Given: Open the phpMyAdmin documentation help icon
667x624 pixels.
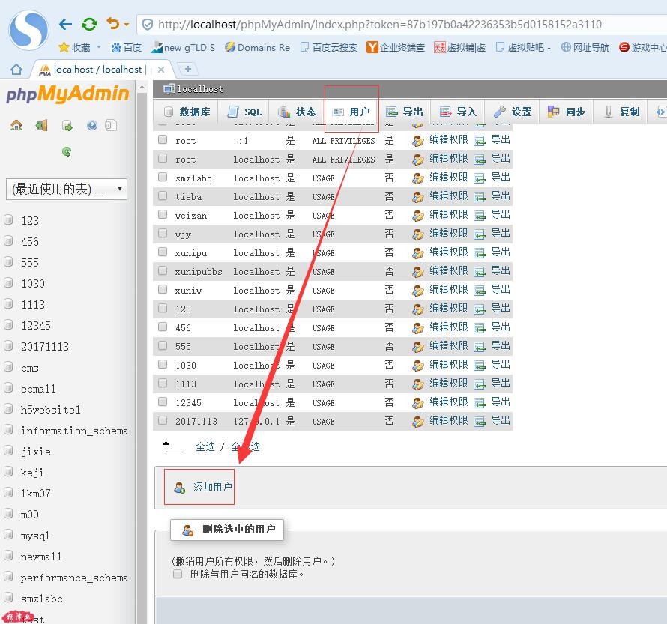Looking at the screenshot, I should pyautogui.click(x=92, y=125).
